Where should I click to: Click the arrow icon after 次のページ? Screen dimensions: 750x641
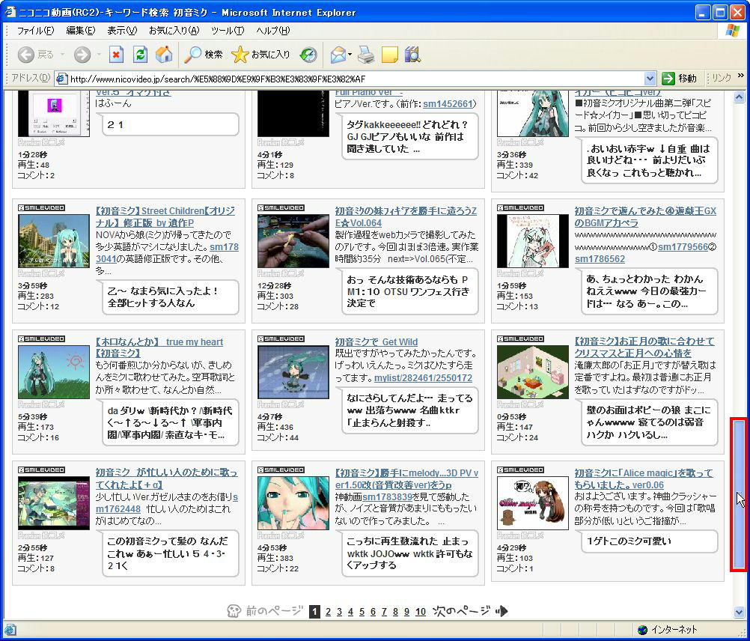[x=501, y=611]
